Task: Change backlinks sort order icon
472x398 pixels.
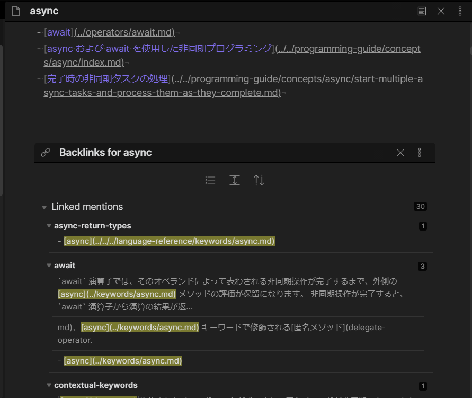Action: 259,180
